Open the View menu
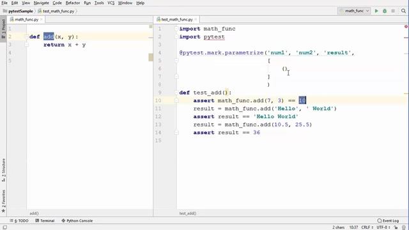Viewport: 409px width, 230px height. tap(26, 3)
